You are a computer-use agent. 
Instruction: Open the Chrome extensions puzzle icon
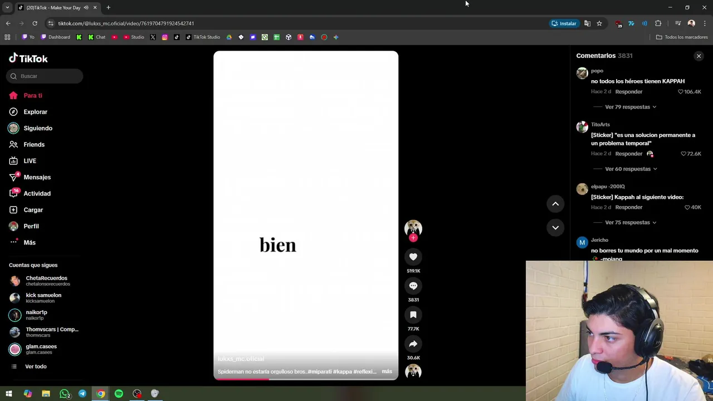658,23
